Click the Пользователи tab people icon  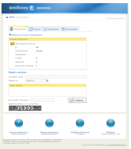pyautogui.click(x=11, y=29)
